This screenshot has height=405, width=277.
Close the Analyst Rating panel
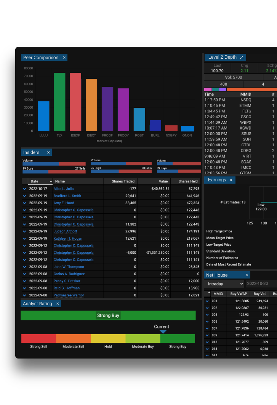[x=58, y=304]
